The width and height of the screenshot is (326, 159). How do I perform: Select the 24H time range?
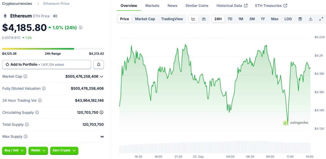218,19
